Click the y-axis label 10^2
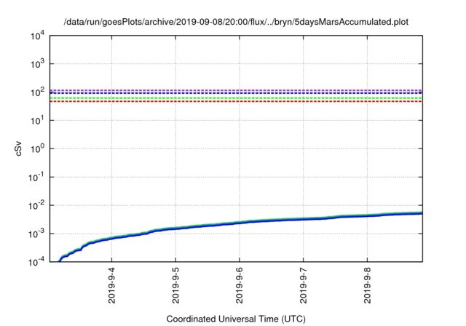 (38, 92)
